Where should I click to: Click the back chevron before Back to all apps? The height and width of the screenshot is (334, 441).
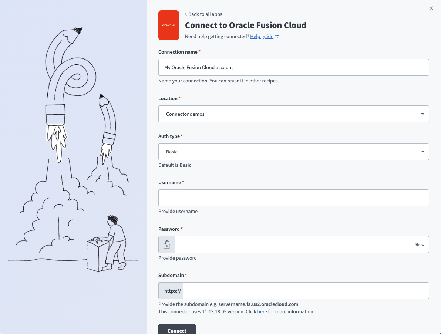pyautogui.click(x=185, y=14)
